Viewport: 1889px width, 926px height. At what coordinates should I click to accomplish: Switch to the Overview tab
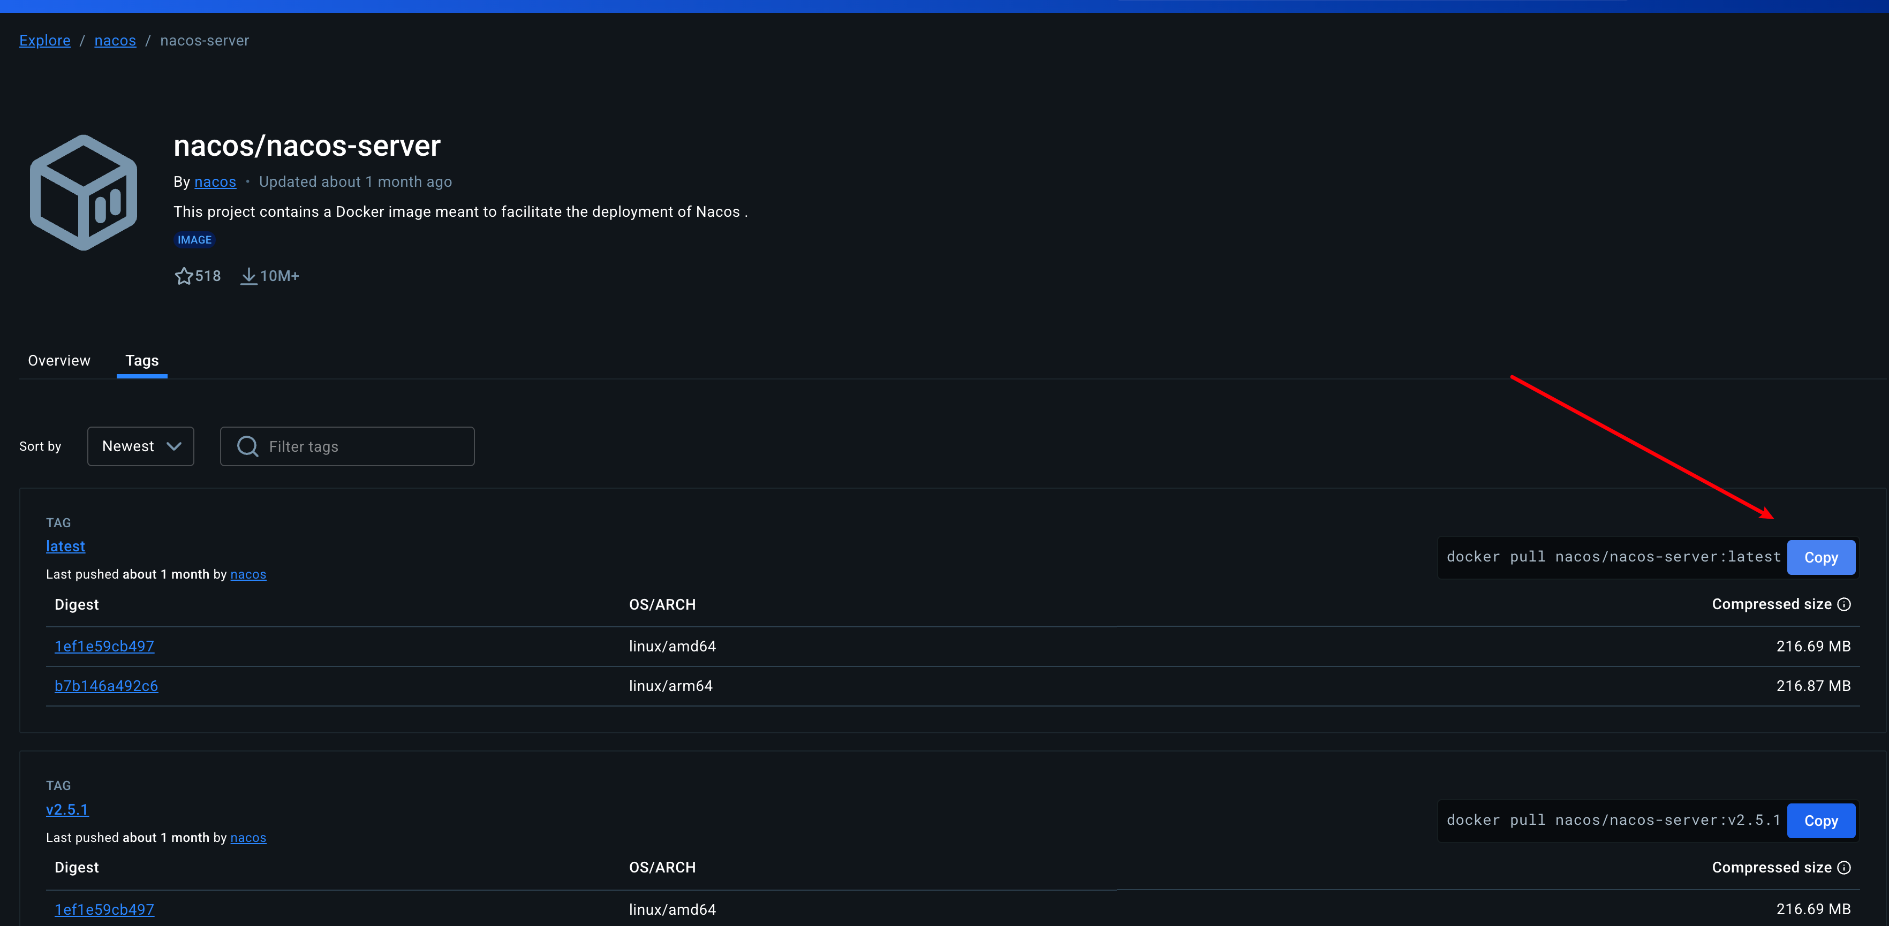tap(59, 361)
